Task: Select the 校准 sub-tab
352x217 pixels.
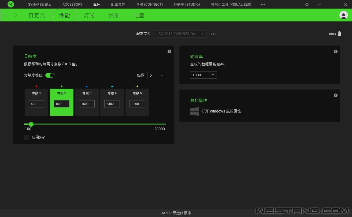Action: coord(114,15)
